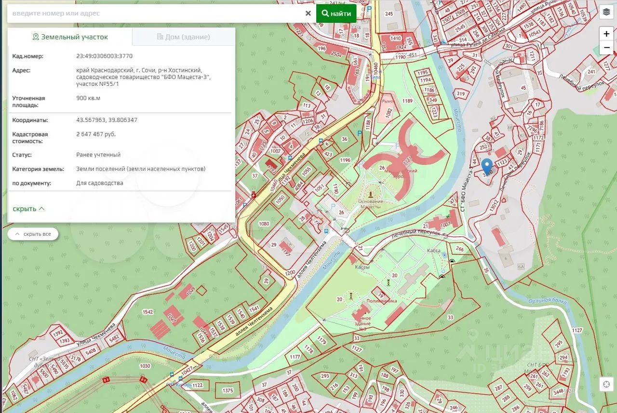Click the bus stop icon beside parcel 6
Screen dimensions: 617x413
[321, 141]
